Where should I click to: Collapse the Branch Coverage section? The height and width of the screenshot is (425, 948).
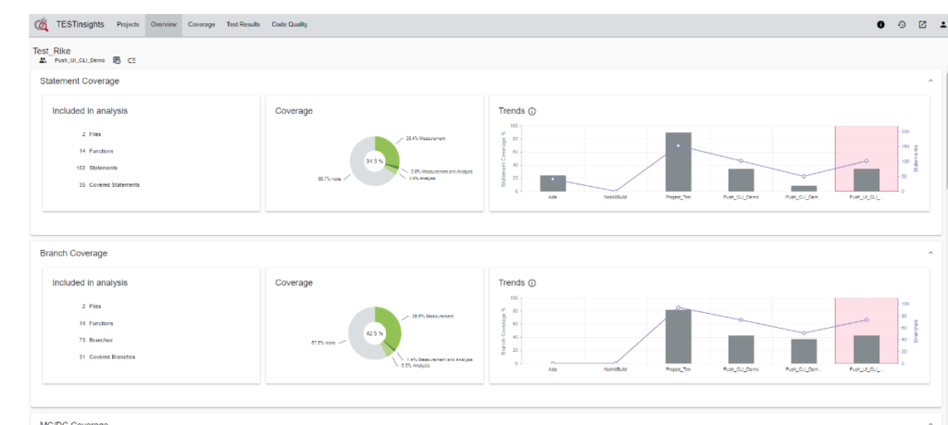(929, 253)
